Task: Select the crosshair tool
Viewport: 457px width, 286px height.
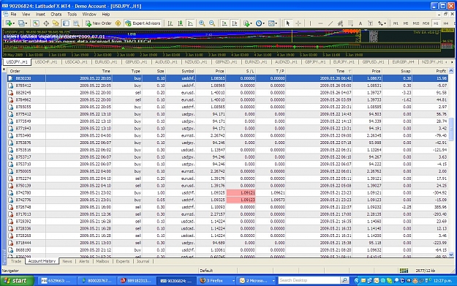Action: (x=298, y=23)
